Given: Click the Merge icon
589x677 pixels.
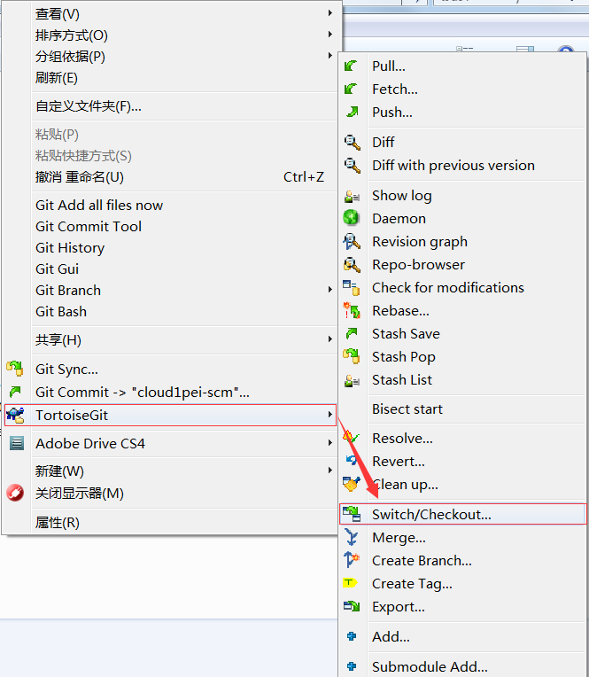Looking at the screenshot, I should click(352, 538).
